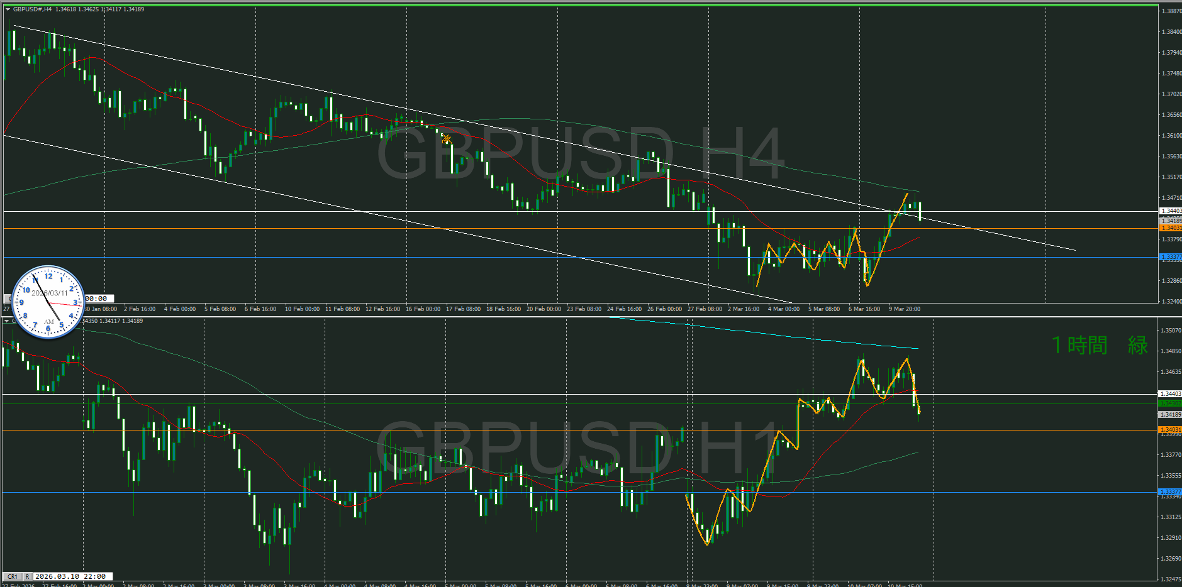Click the green price tag on H1 price scale
Image resolution: width=1182 pixels, height=587 pixels.
coord(1170,403)
